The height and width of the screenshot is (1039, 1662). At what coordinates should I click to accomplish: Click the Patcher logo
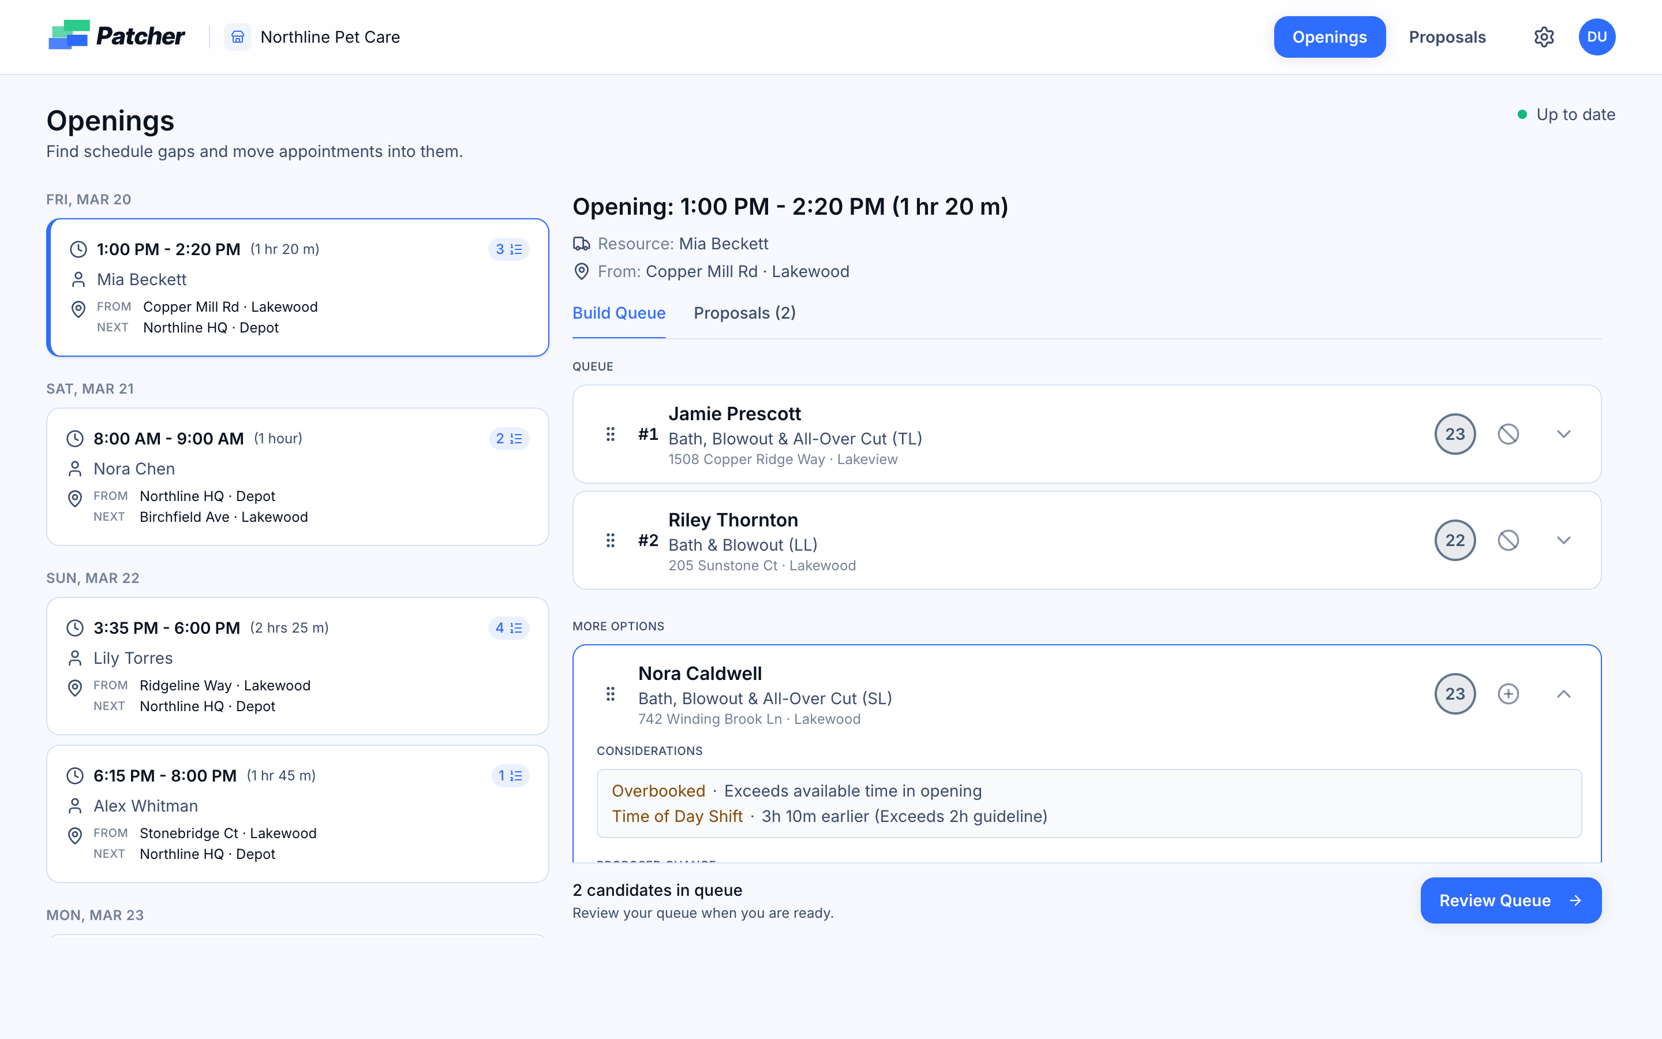tap(115, 36)
